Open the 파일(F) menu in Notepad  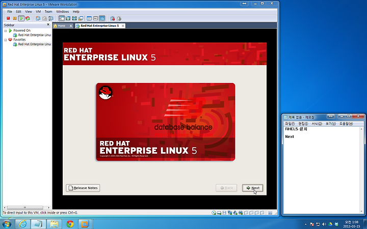click(290, 124)
